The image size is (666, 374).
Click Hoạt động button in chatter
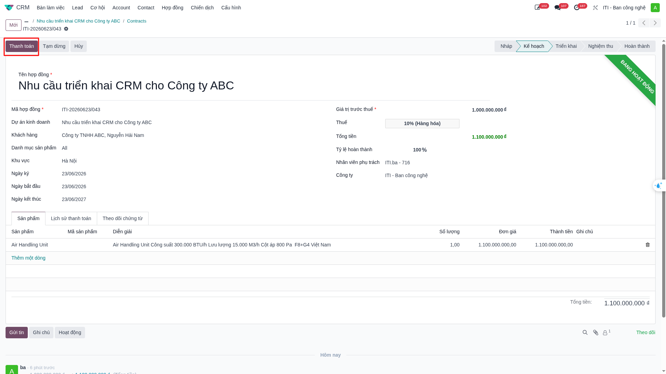[x=70, y=332]
